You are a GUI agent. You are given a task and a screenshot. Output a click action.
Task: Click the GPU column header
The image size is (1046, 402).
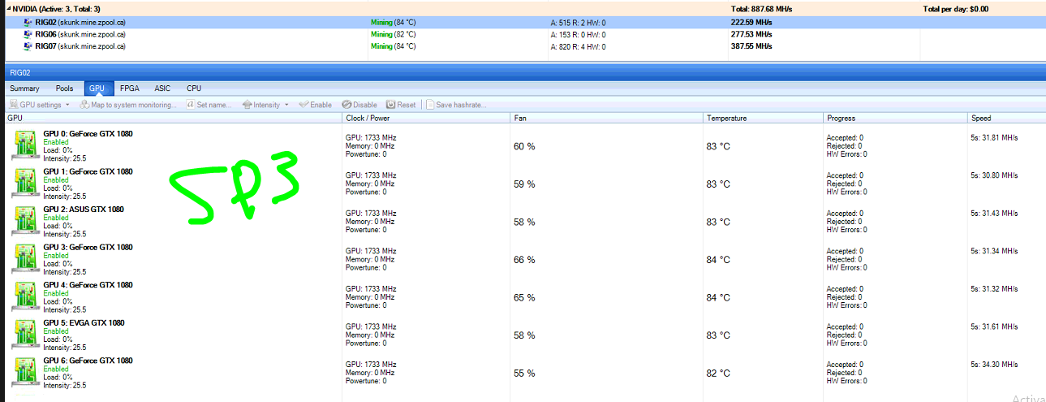pyautogui.click(x=171, y=119)
